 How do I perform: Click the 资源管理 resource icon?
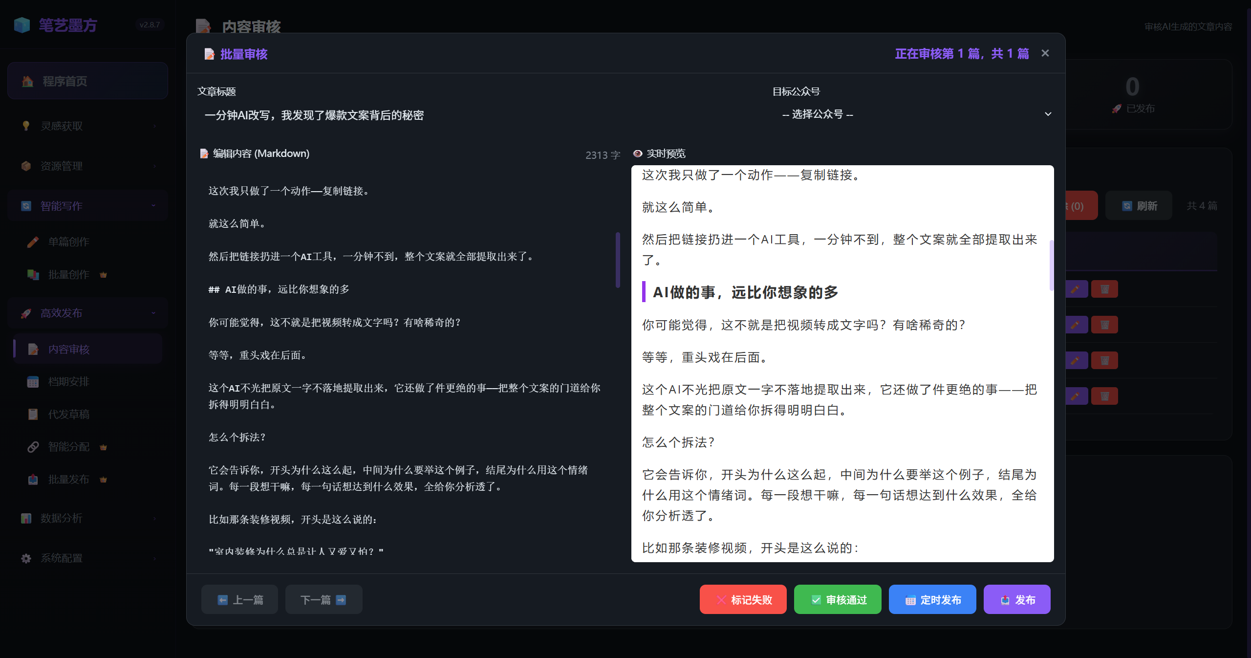pyautogui.click(x=25, y=166)
